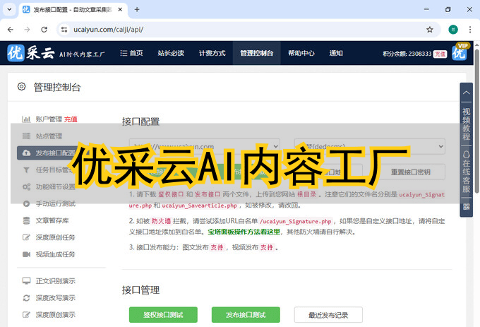Bookmark this page with the star icon
The image size is (480, 327).
[429, 30]
